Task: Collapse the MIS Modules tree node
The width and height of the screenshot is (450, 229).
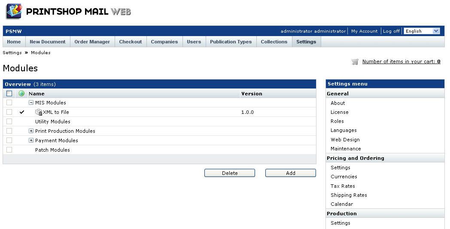Action: pos(31,103)
